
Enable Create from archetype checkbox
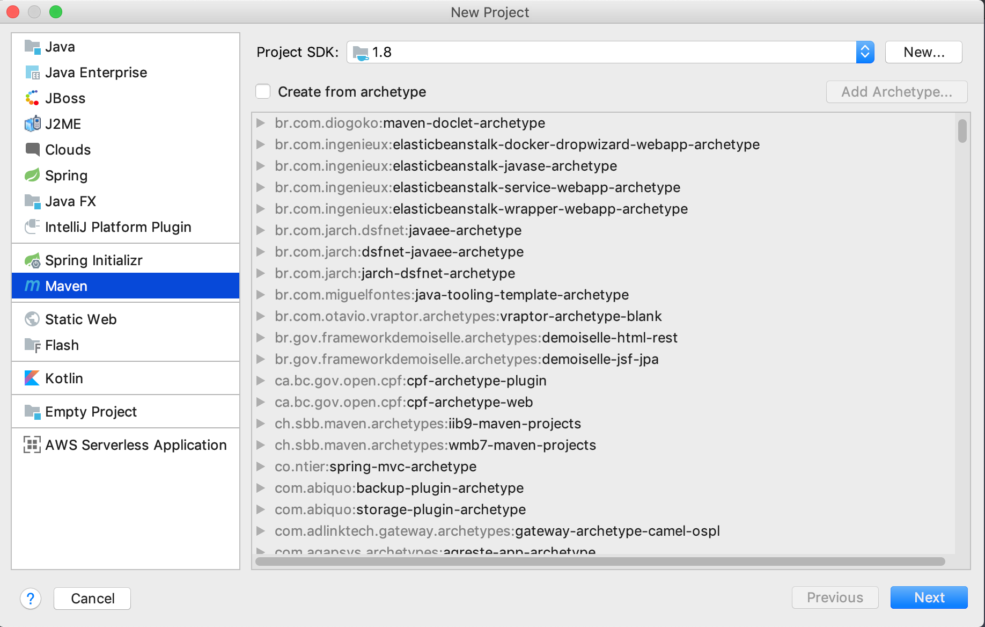(263, 92)
